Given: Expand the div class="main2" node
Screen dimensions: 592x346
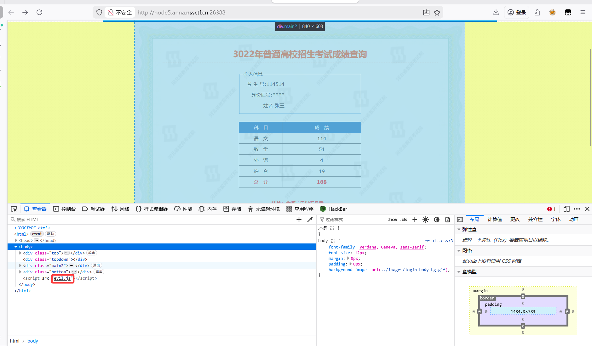Looking at the screenshot, I should tap(20, 265).
